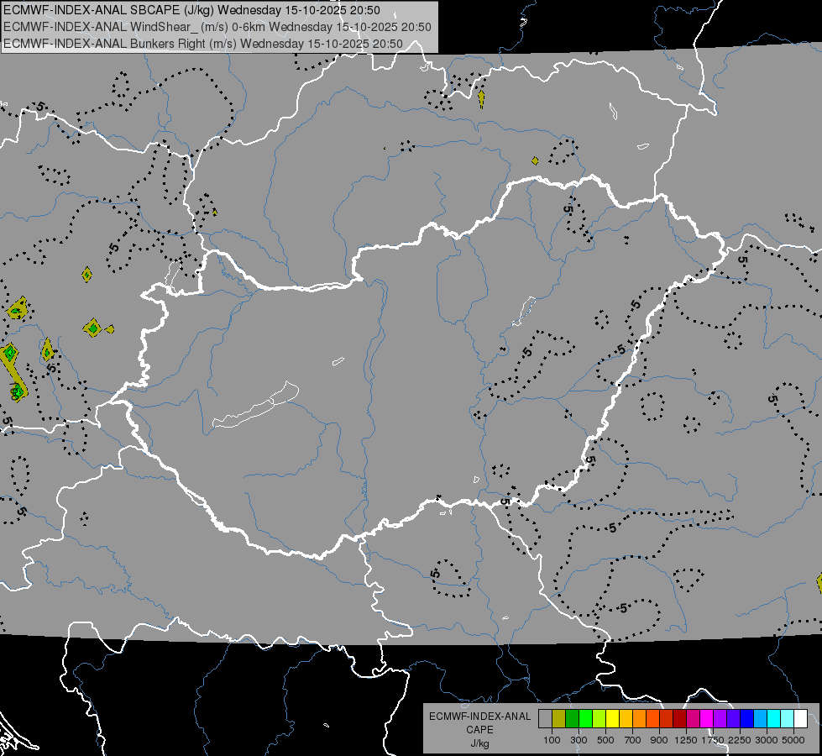
Task: Select the magenta CAPE legend swatch
Action: tap(707, 718)
